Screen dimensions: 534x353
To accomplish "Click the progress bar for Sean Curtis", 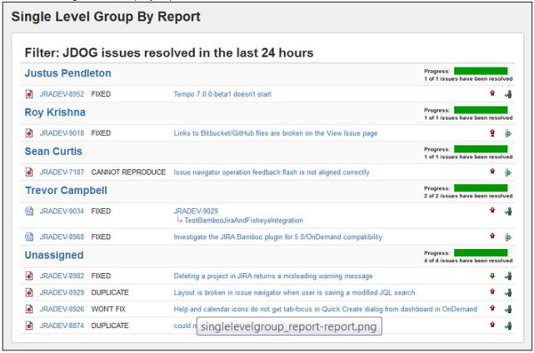I will pos(481,149).
